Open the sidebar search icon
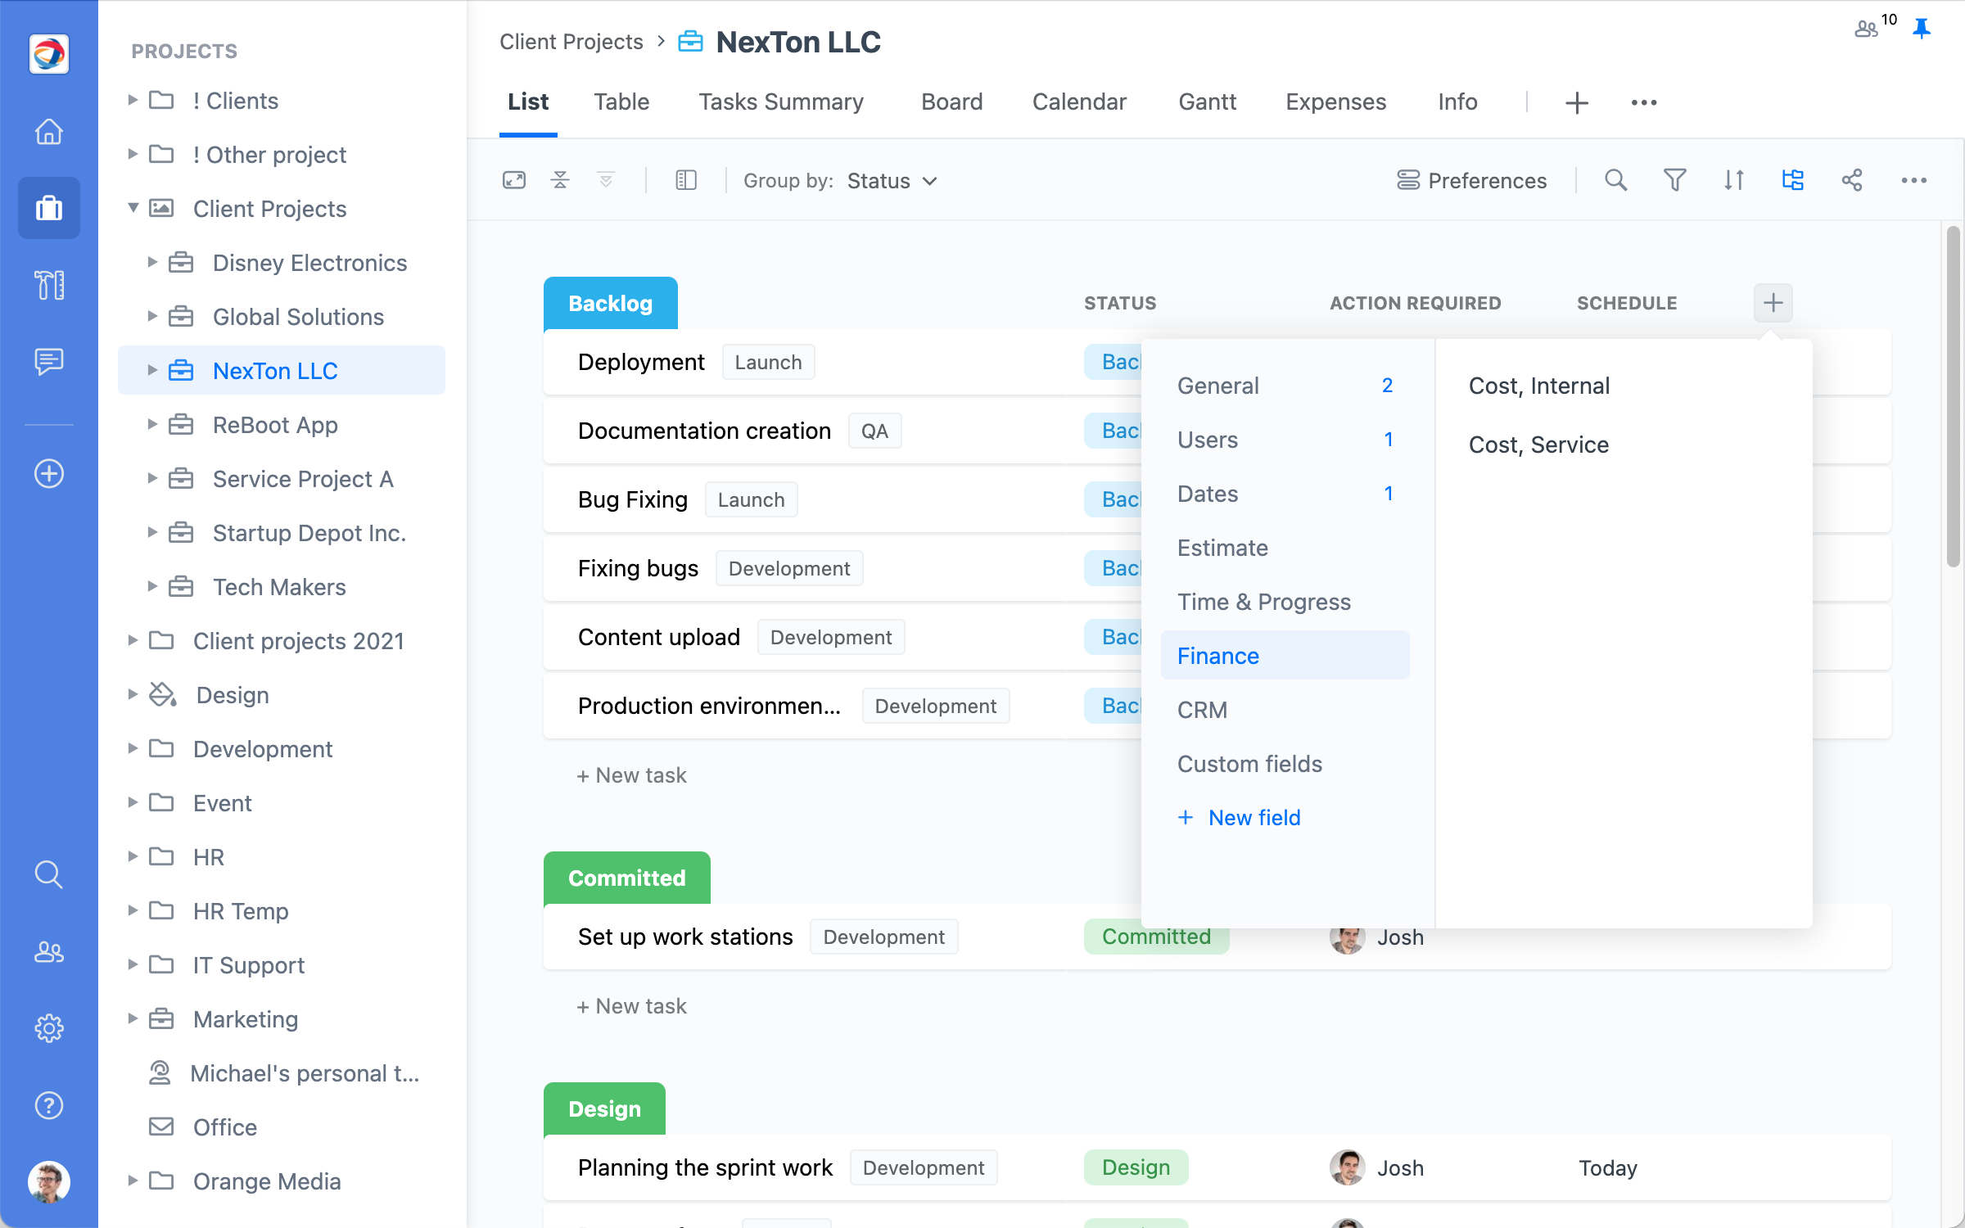Screen dimensions: 1965x1228 click(x=49, y=874)
